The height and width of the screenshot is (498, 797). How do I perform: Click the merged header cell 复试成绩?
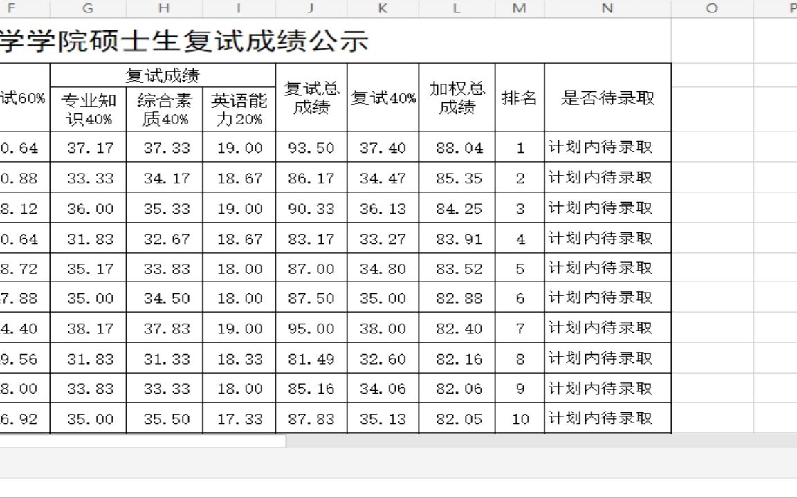coord(163,73)
